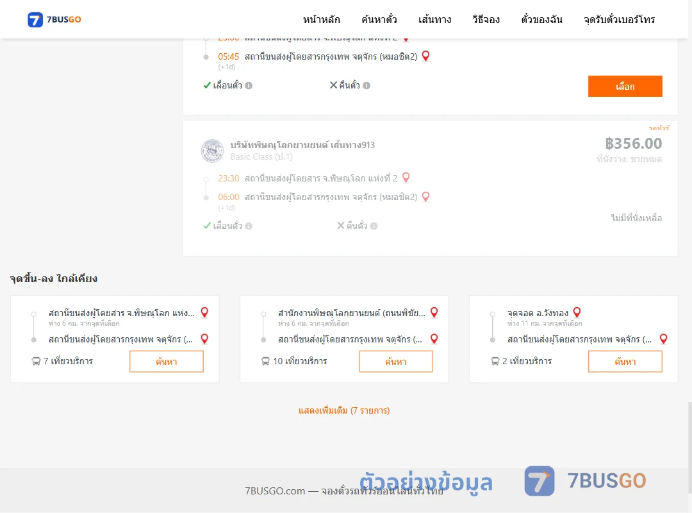Click the info icon next to เลื่อนตั๋ว in the ฿356.00 trip
The height and width of the screenshot is (513, 692).
[x=249, y=226]
